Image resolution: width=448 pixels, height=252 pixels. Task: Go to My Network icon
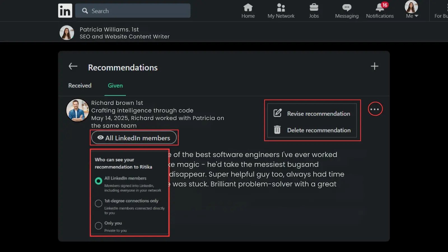[281, 8]
